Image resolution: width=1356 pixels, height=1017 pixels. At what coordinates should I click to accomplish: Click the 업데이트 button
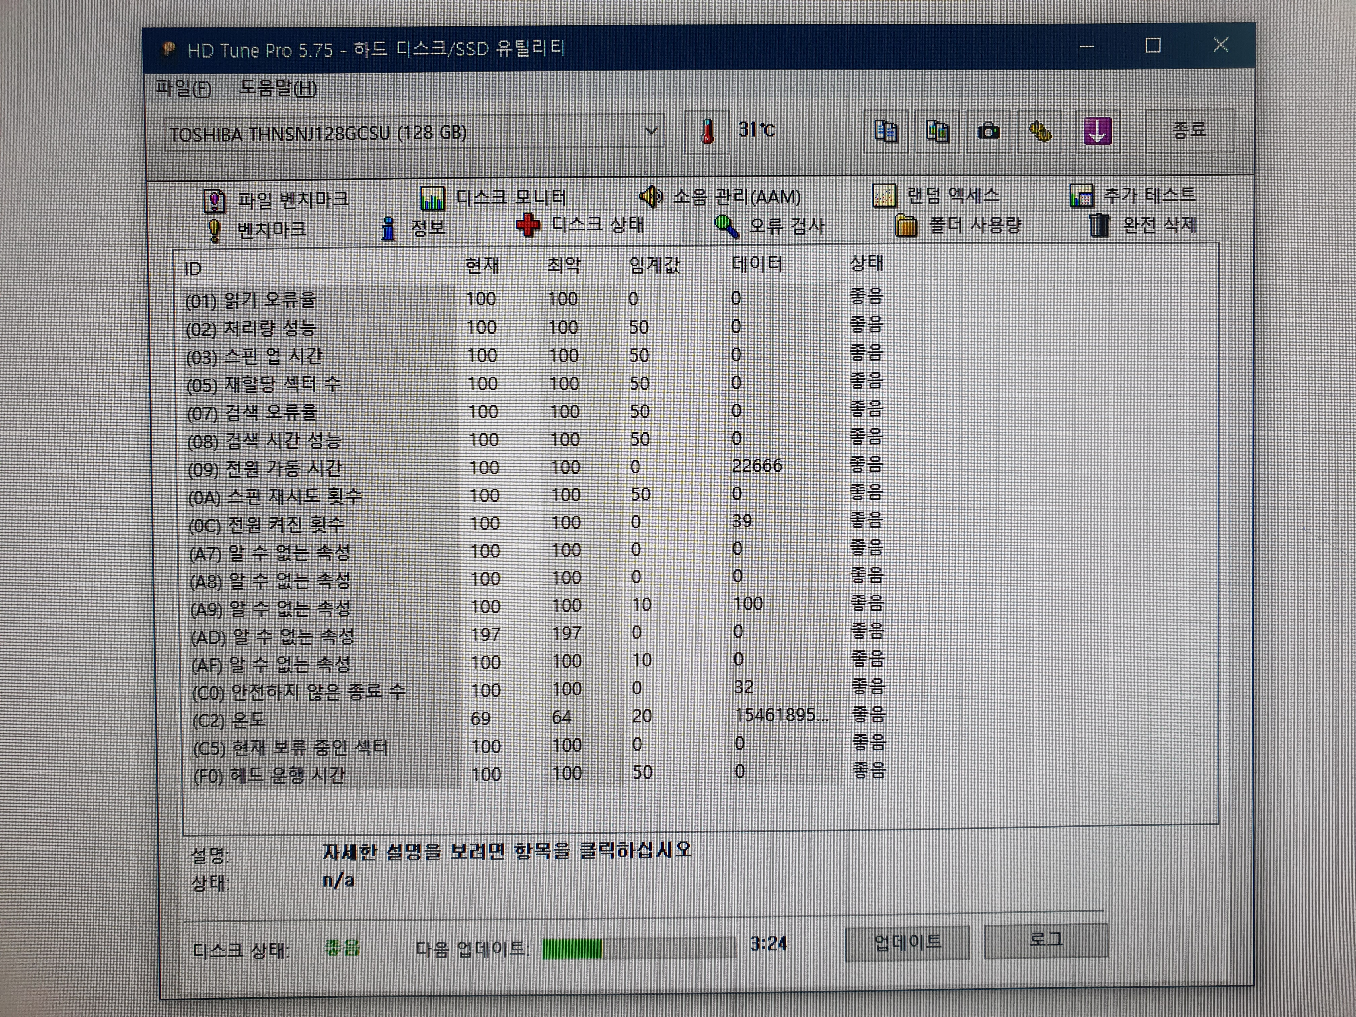coord(907,942)
